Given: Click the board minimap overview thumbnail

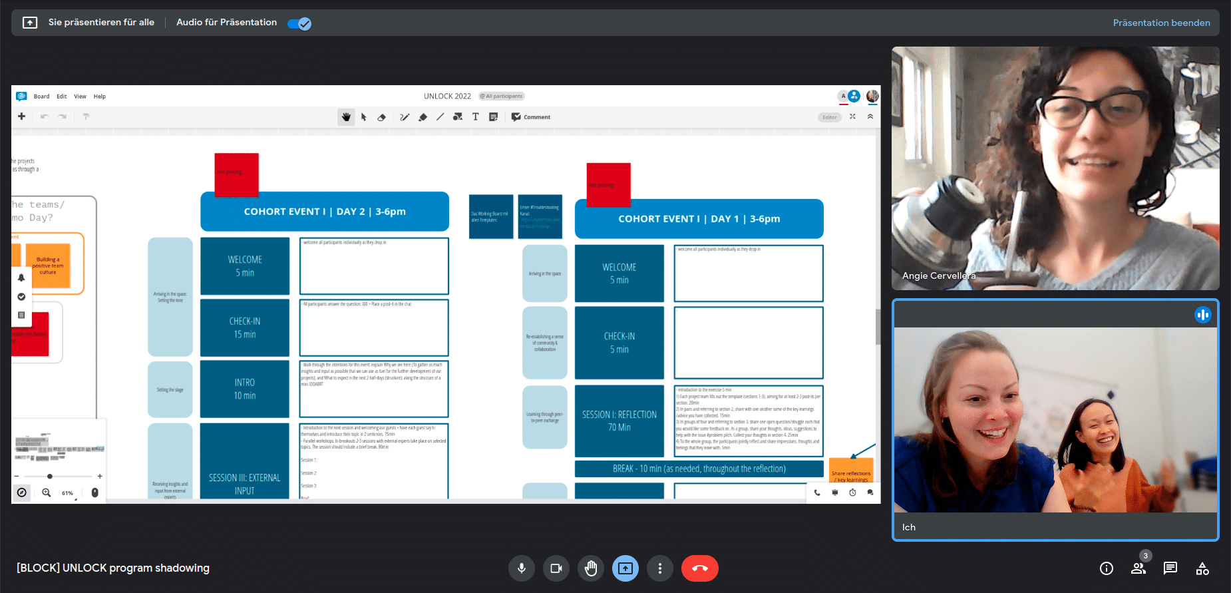Looking at the screenshot, I should tap(60, 447).
